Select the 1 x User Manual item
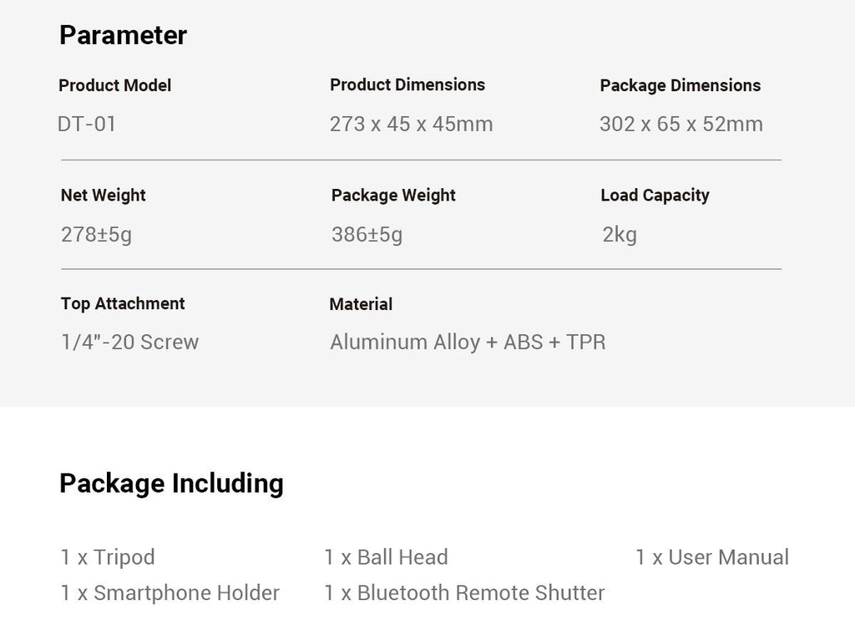 712,557
